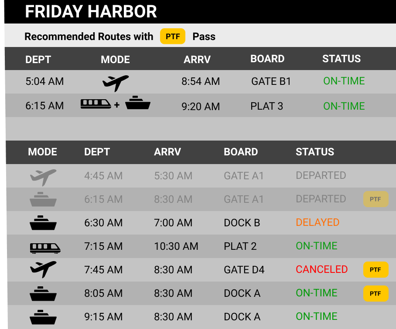396x329 pixels.
Task: Click the ARRV header in lower table
Action: (167, 152)
